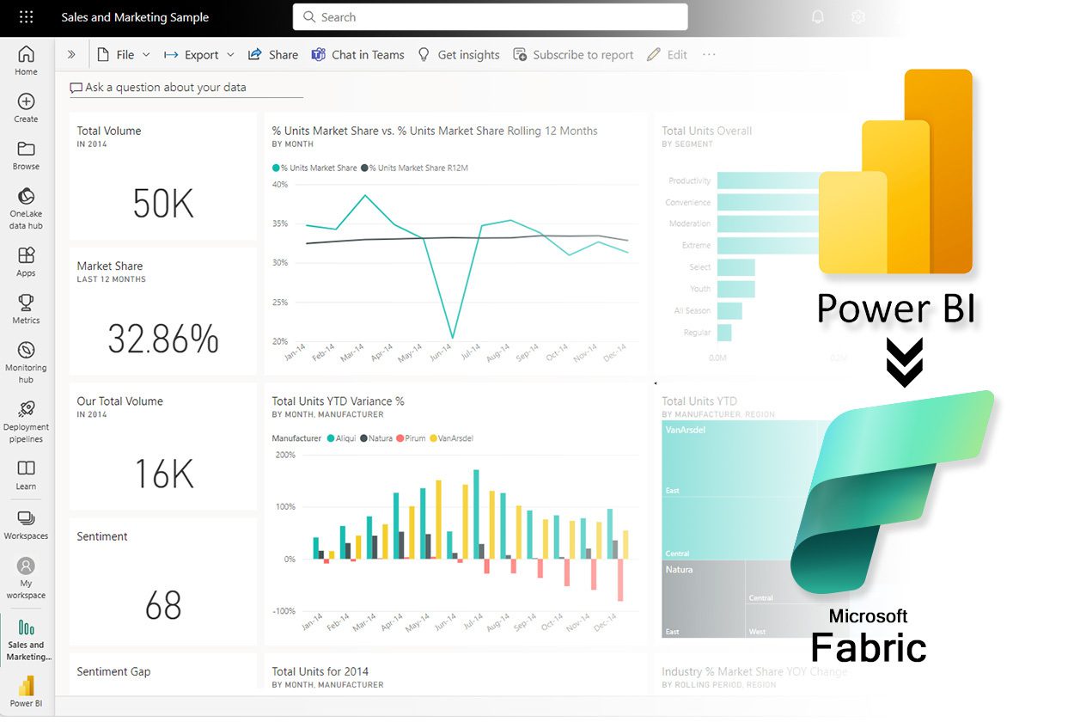Open the Monitoring hub
Image resolution: width=1074 pixels, height=722 pixels.
coord(26,354)
